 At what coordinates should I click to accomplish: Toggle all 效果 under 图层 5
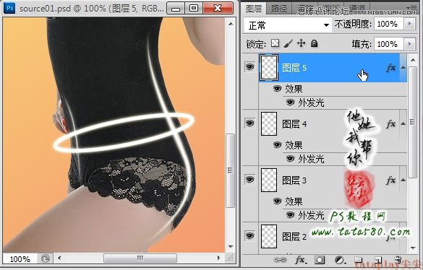pos(277,88)
